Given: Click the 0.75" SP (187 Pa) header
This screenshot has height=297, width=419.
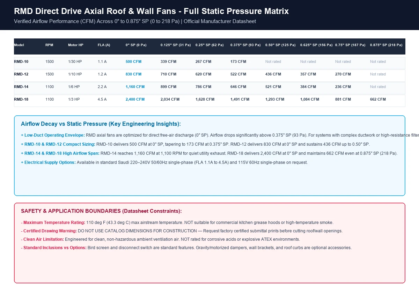Looking at the screenshot, I should pos(350,45).
